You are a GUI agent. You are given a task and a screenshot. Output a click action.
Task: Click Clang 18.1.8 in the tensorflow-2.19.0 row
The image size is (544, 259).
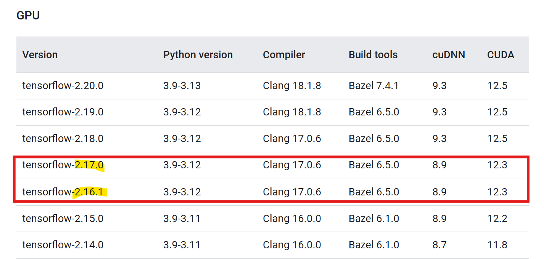click(x=291, y=112)
